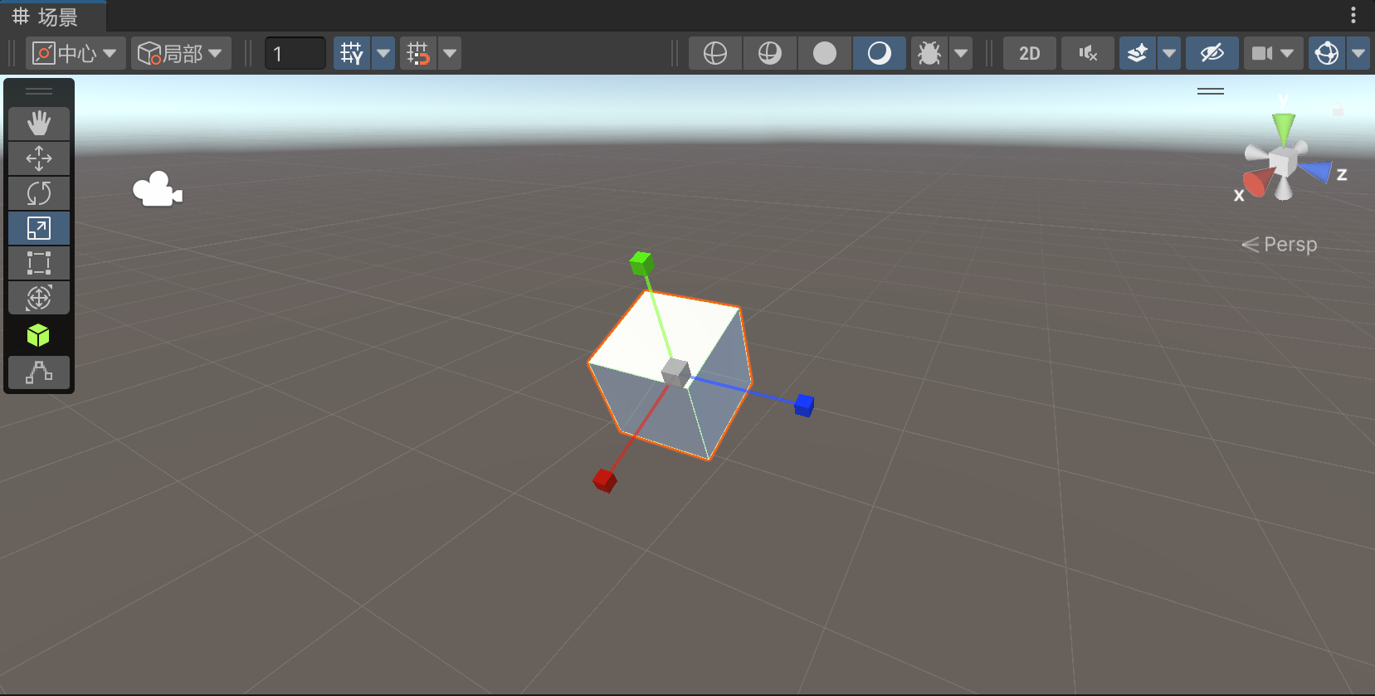Click the blue Z scale handle

(x=804, y=405)
